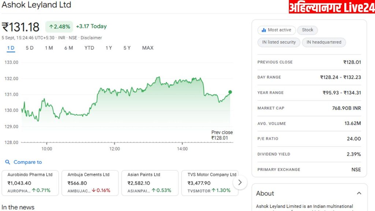
Task: Open the Disclaimer link
Action: click(91, 38)
